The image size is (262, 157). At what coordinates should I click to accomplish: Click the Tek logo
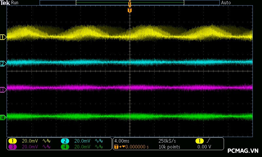pyautogui.click(x=5, y=3)
